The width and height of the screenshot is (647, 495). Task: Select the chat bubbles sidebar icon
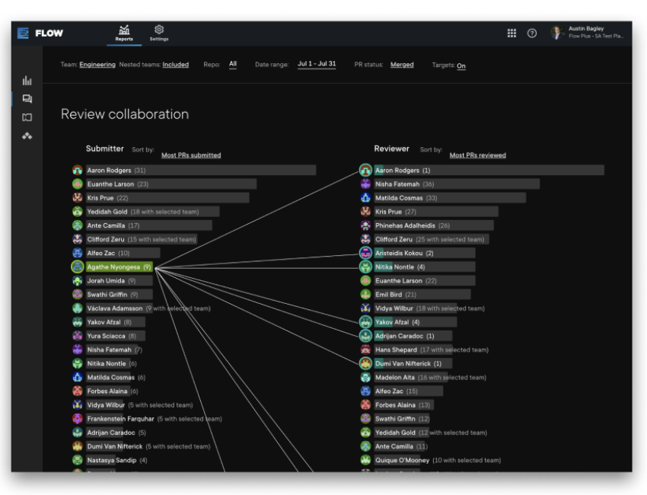coord(27,99)
